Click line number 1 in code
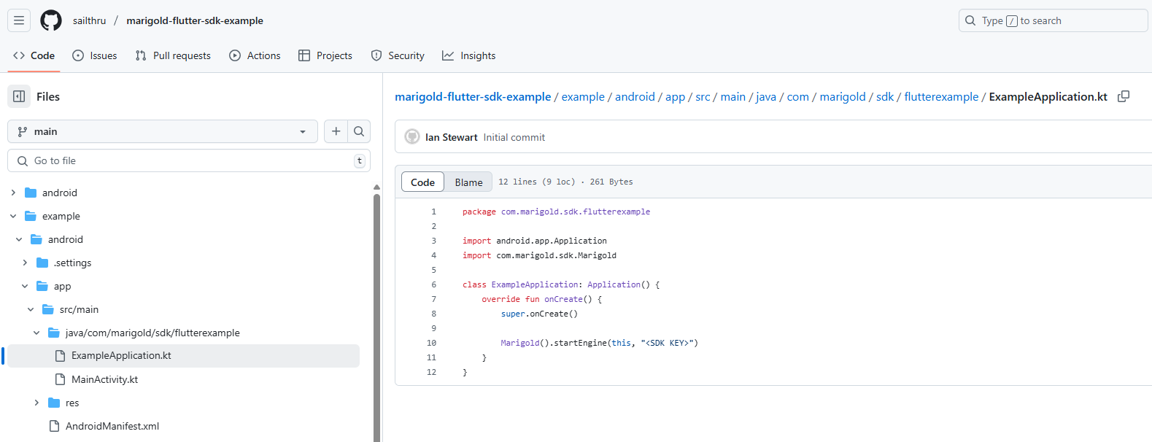The image size is (1152, 442). point(433,212)
